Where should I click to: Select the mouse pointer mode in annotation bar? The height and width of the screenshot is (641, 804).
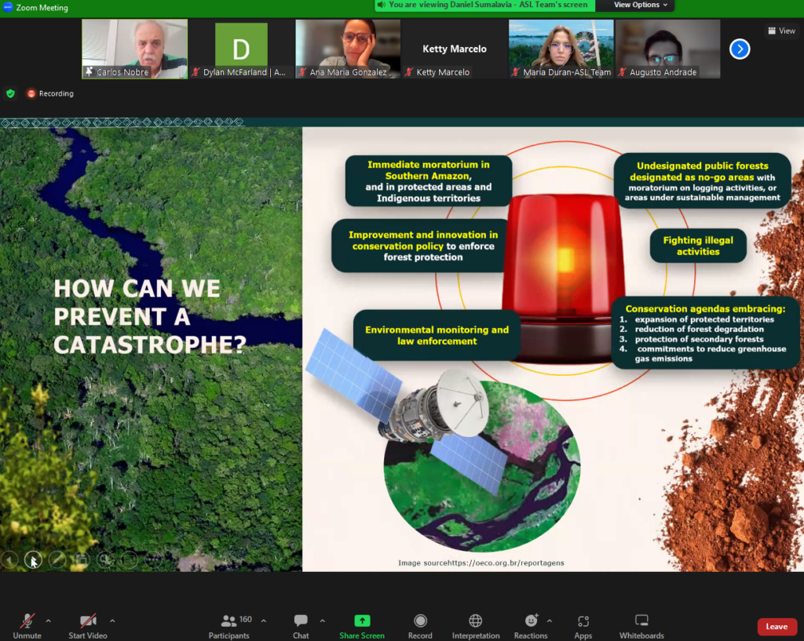33,559
